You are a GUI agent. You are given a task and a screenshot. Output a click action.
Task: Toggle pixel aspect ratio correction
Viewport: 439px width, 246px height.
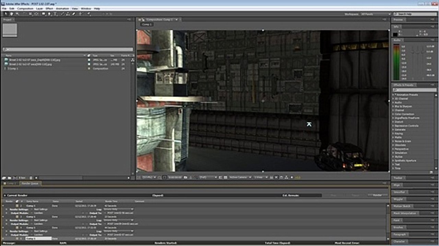coord(272,177)
